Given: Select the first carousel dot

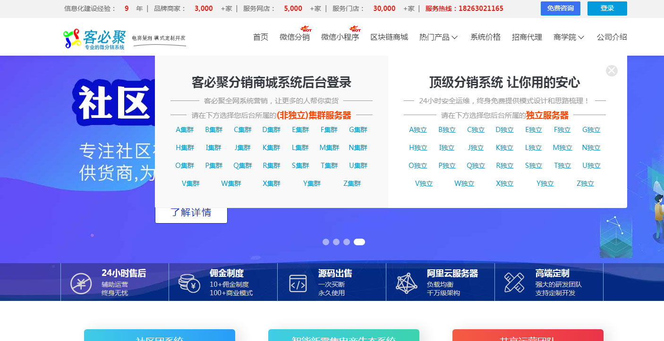Looking at the screenshot, I should click(326, 242).
